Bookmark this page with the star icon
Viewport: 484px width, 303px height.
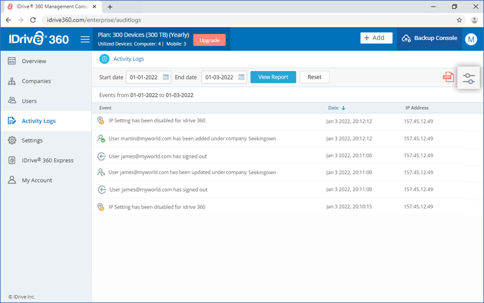pos(459,20)
